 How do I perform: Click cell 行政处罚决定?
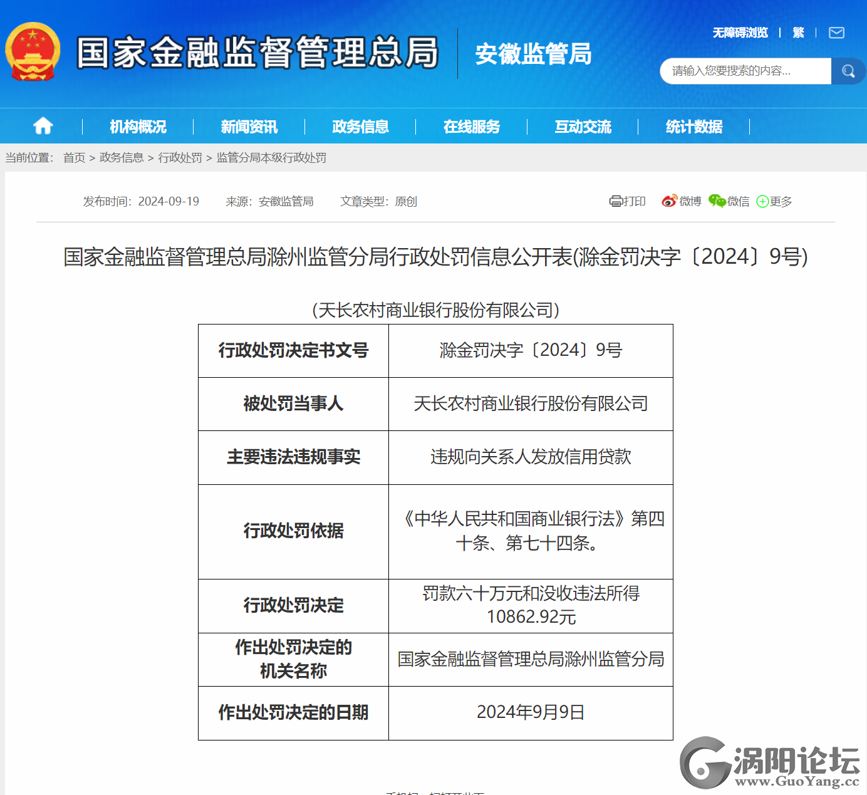click(293, 606)
